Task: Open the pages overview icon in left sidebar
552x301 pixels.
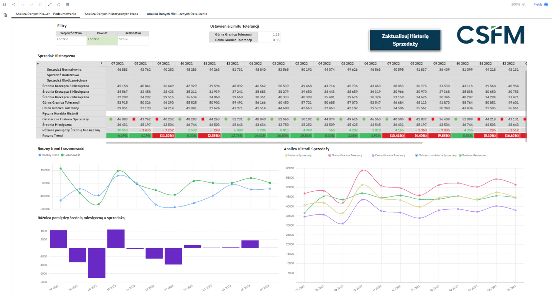Action: [x=6, y=15]
